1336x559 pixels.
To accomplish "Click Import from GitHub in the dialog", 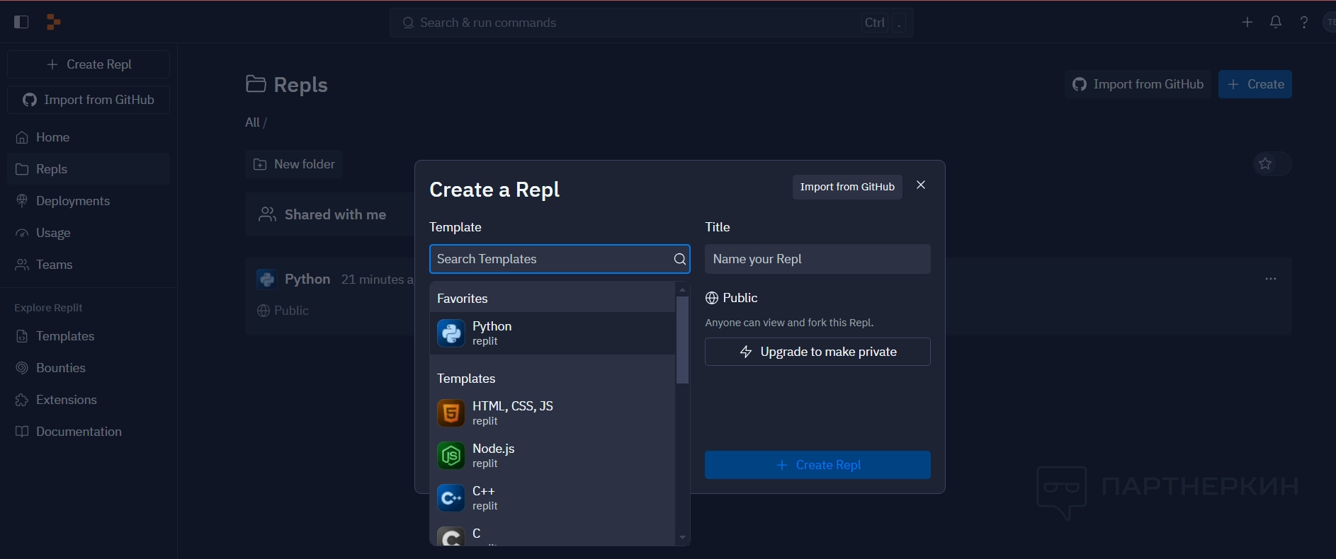I will (847, 187).
